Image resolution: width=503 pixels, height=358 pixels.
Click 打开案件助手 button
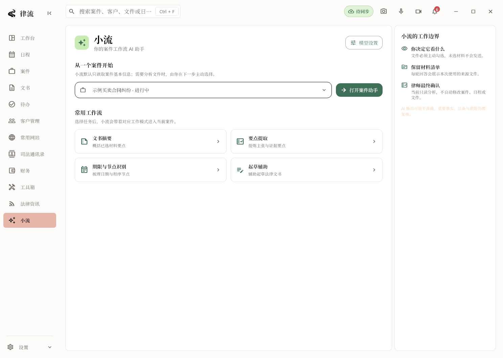(359, 90)
